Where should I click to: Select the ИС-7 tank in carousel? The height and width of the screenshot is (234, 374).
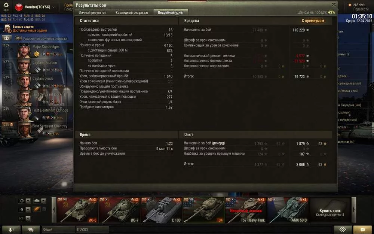(x=120, y=210)
